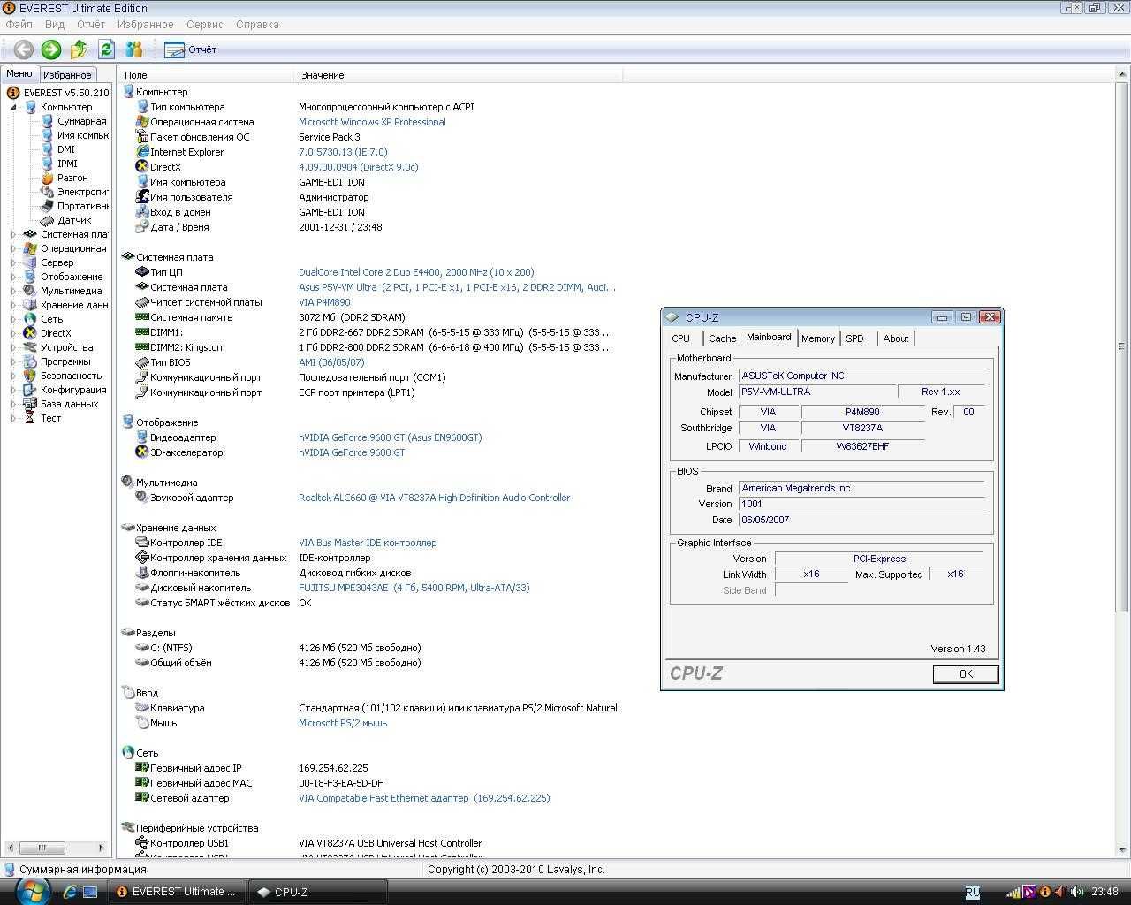Click the Значение column header
The width and height of the screenshot is (1131, 905).
pos(458,75)
